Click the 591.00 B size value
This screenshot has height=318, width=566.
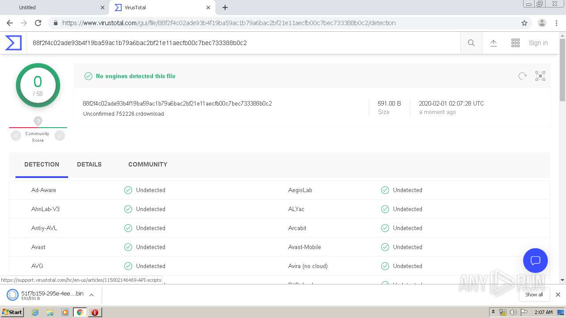pos(389,103)
